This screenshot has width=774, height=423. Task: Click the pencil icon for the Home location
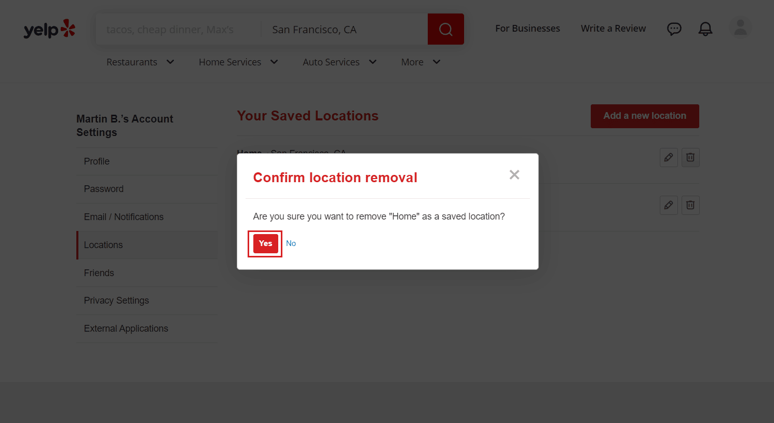[669, 157]
